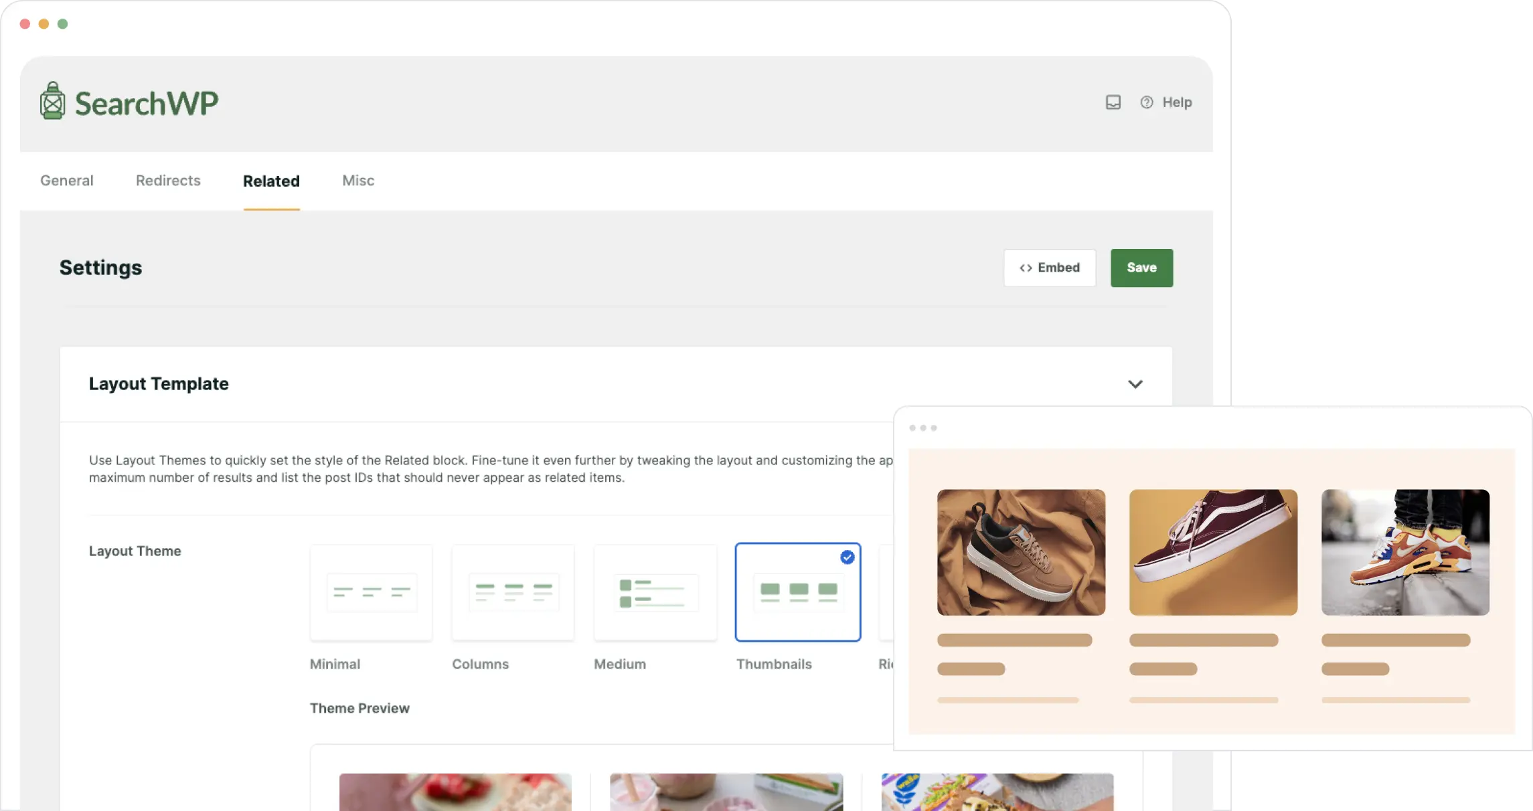Viewport: 1533px width, 811px height.
Task: Click the brown sneaker image in the preview
Action: (x=1022, y=553)
